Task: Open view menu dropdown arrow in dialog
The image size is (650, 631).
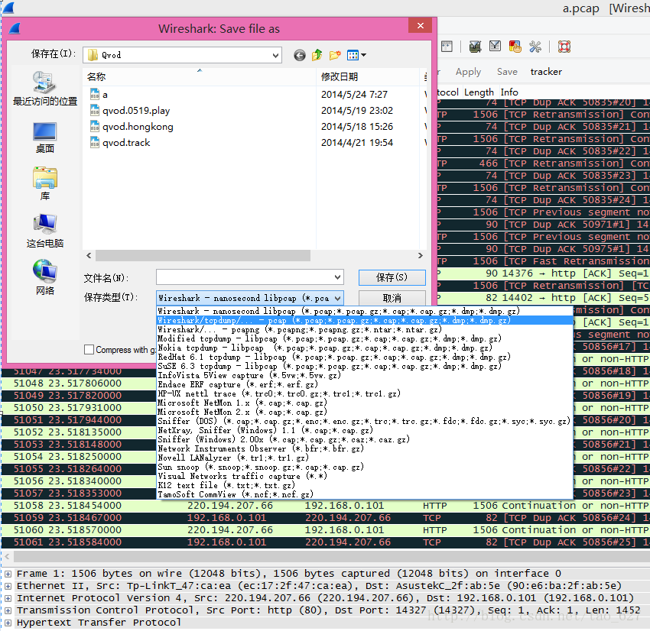Action: click(363, 55)
